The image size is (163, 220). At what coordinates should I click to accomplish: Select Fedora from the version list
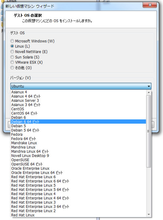click(x=78, y=135)
